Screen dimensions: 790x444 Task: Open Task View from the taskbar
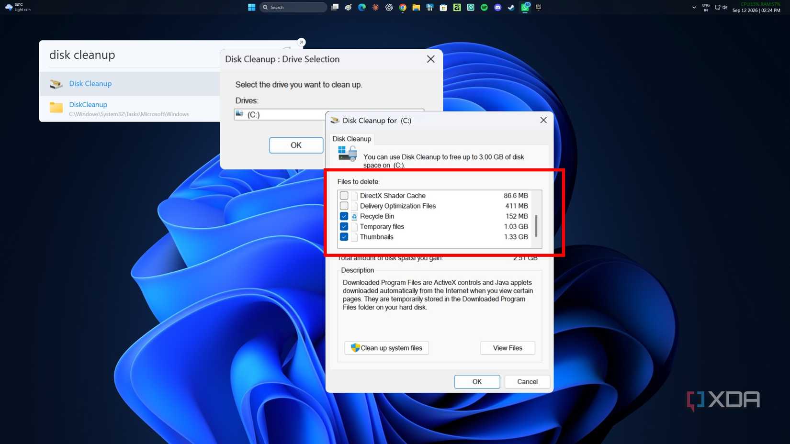click(335, 7)
